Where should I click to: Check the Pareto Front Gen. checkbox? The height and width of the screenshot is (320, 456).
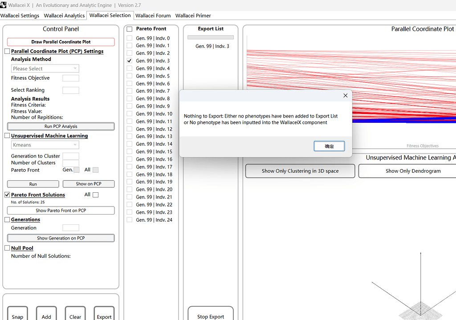pyautogui.click(x=77, y=170)
